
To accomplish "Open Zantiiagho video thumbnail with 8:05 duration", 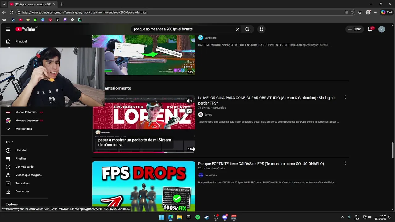I will pos(143,55).
